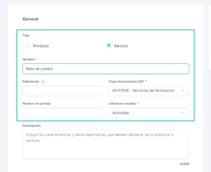Screen dimensions: 211x172
Task: Click into the Número de predial input
Action: tap(63, 113)
